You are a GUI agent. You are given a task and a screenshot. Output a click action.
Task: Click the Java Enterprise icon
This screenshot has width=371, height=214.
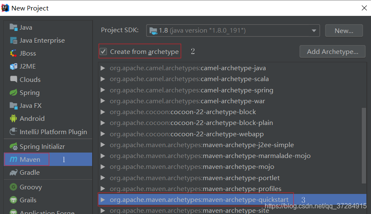(x=13, y=41)
